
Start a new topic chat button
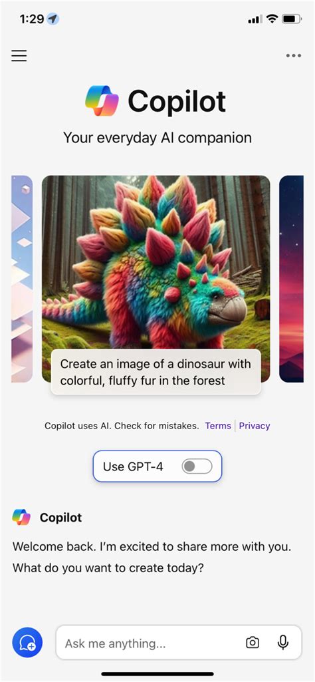tap(27, 643)
